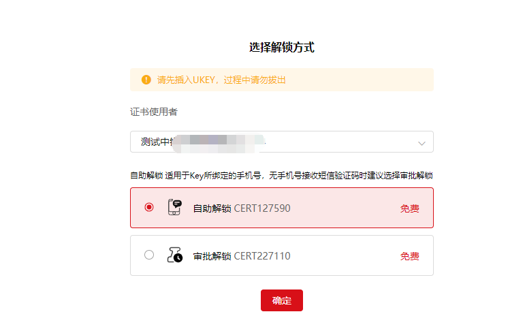Click the 选择解锁方式 heading
Viewport: 525px width, 329px height.
[x=282, y=48]
